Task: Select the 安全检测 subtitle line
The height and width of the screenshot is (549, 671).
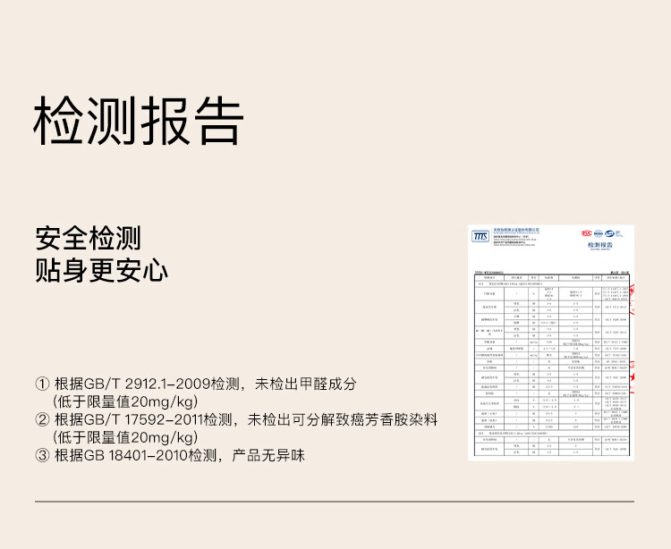Action: click(89, 238)
